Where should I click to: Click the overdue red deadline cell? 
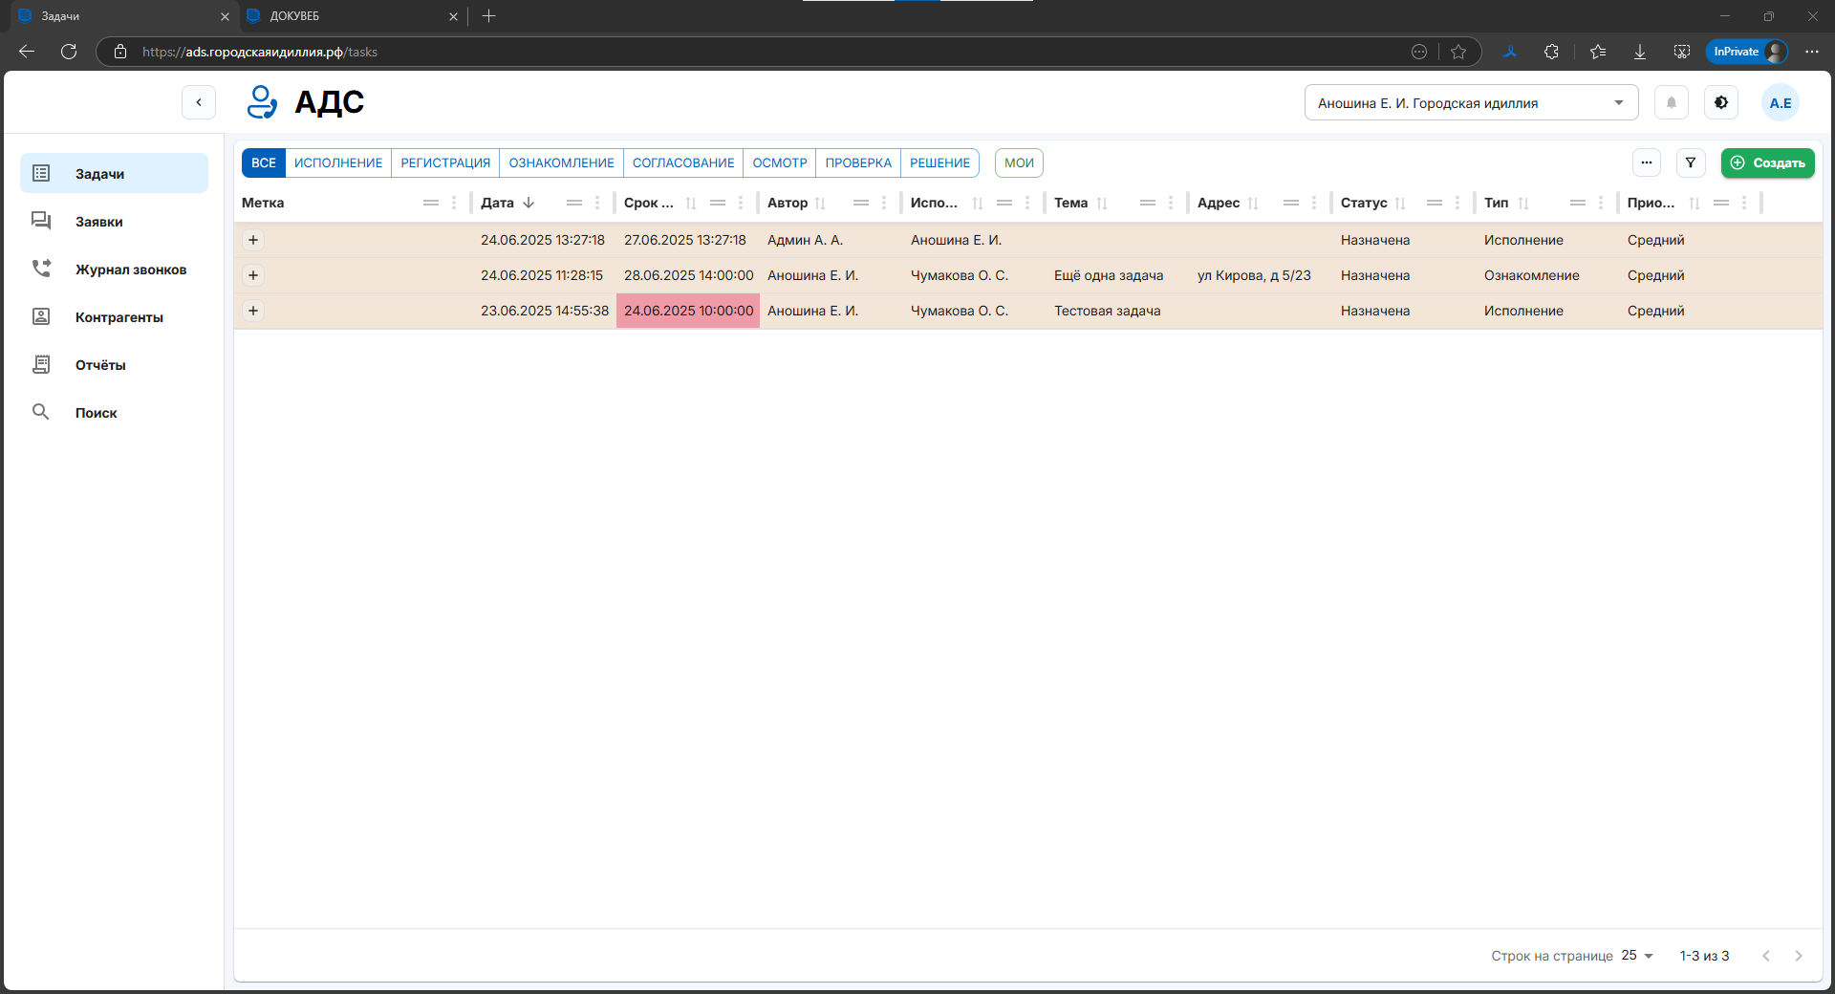[688, 311]
